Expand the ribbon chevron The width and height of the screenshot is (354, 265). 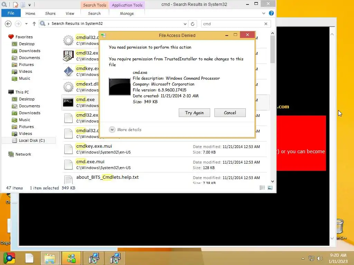tap(264, 13)
